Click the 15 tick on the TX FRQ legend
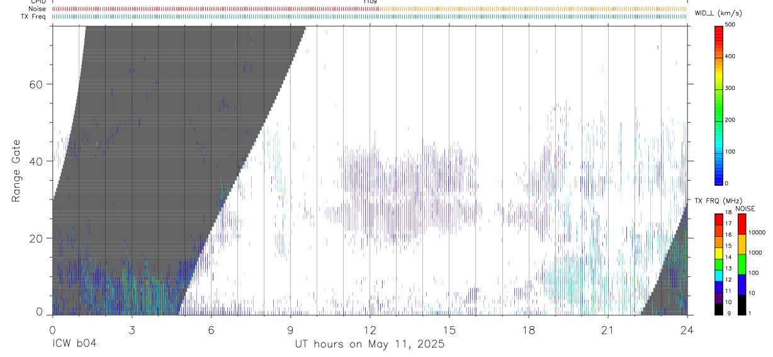The height and width of the screenshot is (357, 773). (728, 246)
